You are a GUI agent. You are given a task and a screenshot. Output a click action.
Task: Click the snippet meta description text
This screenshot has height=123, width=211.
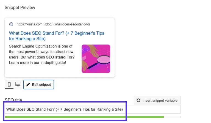[x=42, y=54]
